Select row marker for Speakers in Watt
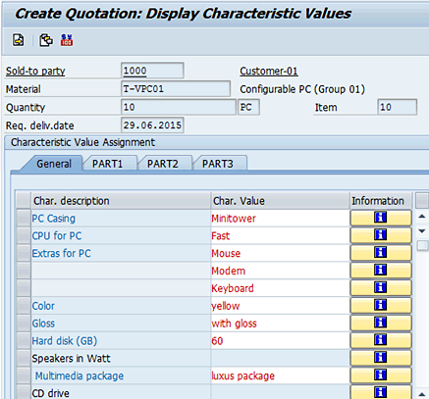429x399 pixels. (x=24, y=358)
